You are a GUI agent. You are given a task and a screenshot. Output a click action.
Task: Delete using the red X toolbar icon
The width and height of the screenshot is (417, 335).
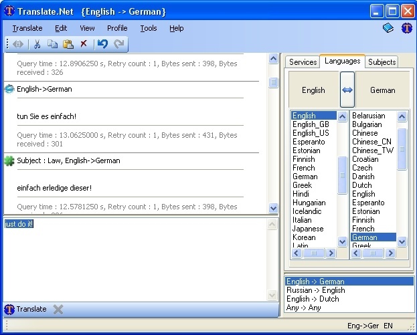tap(84, 43)
